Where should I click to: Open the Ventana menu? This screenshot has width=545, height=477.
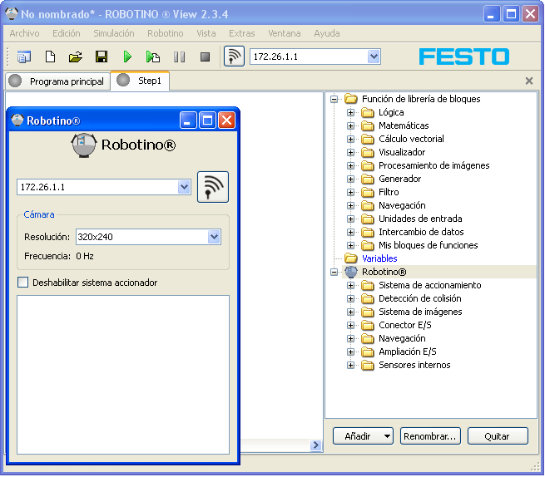click(x=285, y=33)
